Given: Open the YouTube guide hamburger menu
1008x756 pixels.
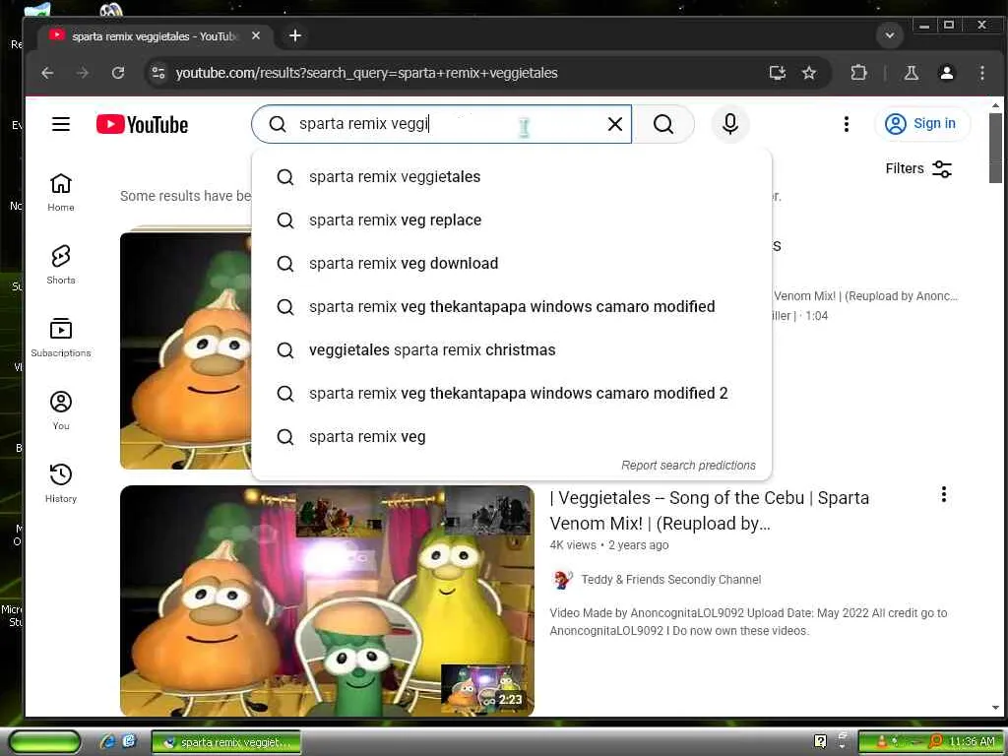Looking at the screenshot, I should tap(61, 123).
